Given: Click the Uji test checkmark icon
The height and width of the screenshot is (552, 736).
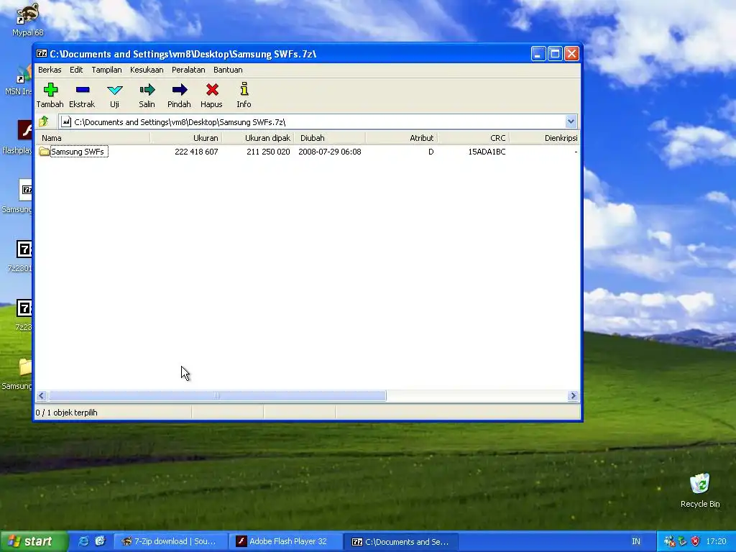Looking at the screenshot, I should (114, 90).
